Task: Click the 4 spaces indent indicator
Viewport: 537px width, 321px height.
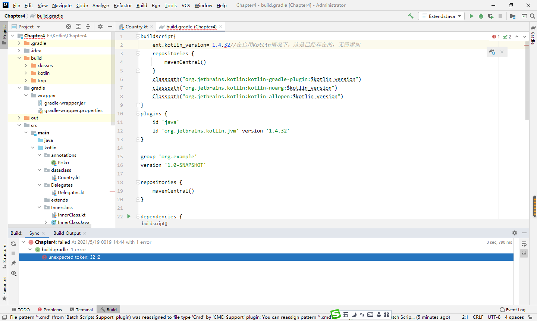Action: tap(514, 317)
